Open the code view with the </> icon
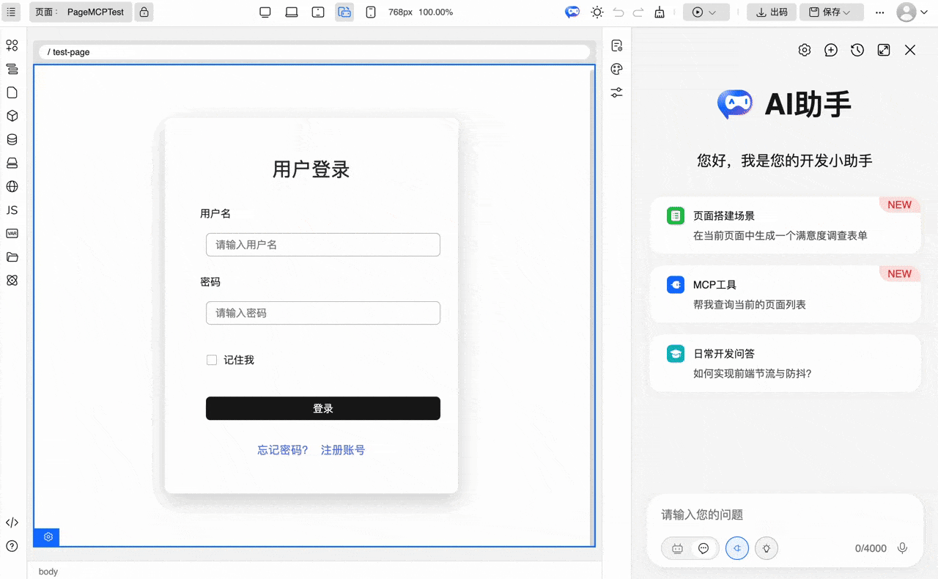The image size is (938, 579). (12, 523)
